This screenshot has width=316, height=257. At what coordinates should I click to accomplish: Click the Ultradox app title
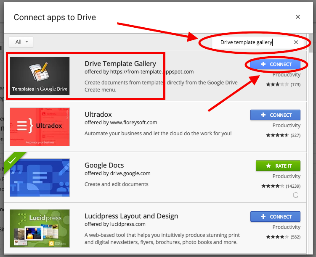[x=98, y=114]
